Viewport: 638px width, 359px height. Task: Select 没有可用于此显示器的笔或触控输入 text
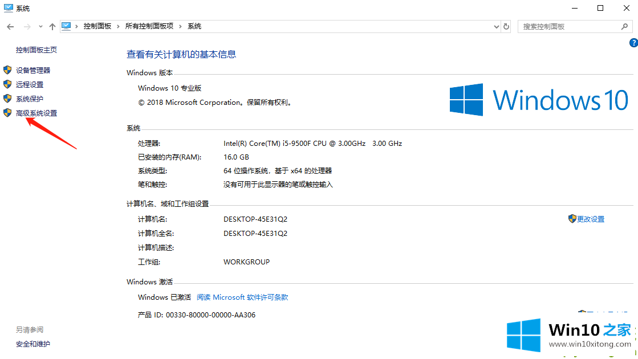point(278,185)
